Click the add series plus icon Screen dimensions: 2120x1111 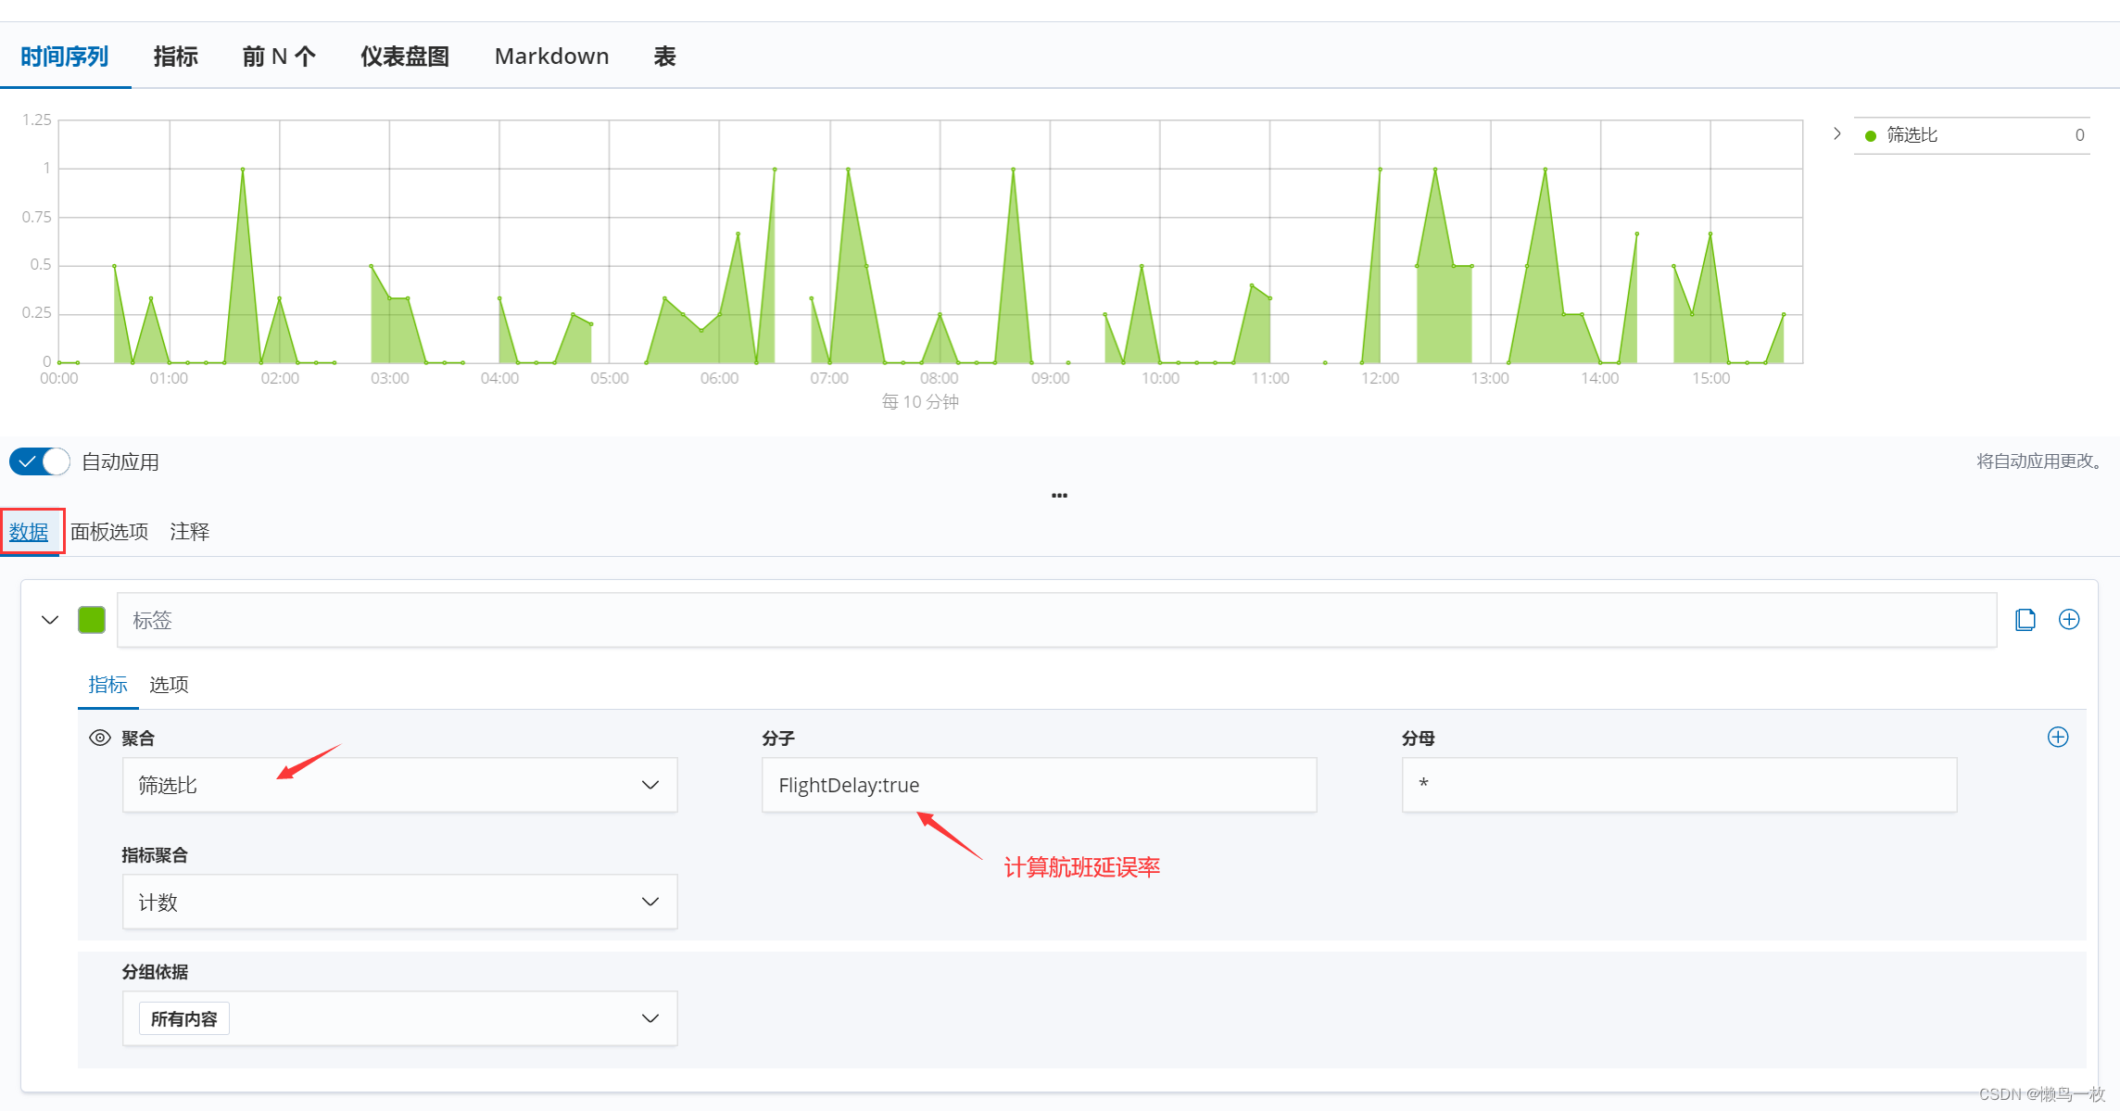pos(2069,620)
